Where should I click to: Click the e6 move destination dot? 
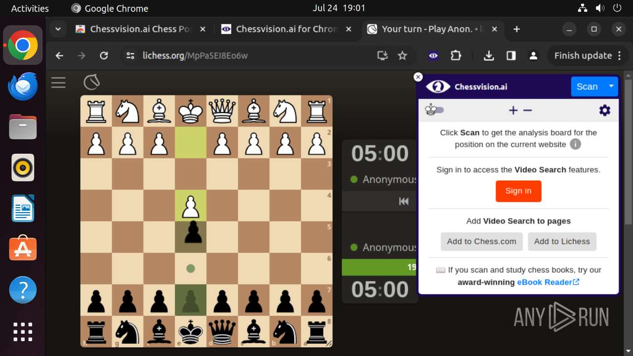point(190,268)
